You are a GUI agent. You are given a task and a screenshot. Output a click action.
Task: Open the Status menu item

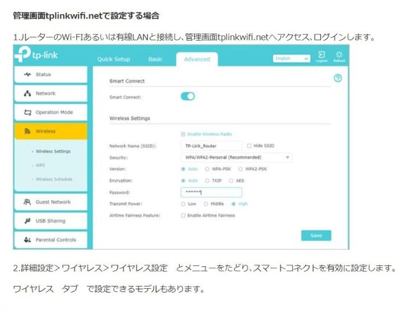pyautogui.click(x=51, y=75)
